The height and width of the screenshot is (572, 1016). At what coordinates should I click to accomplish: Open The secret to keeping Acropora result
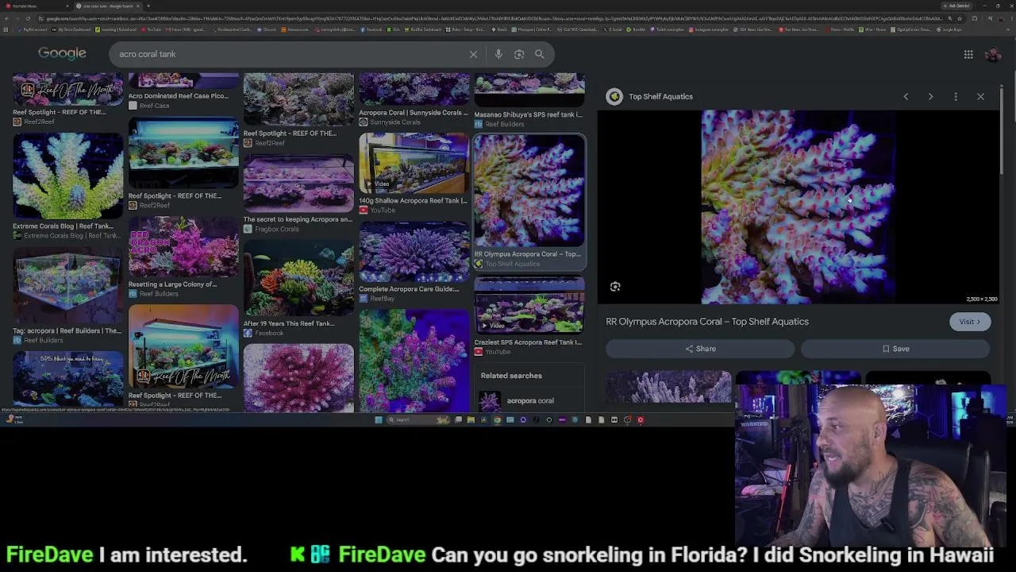click(298, 184)
